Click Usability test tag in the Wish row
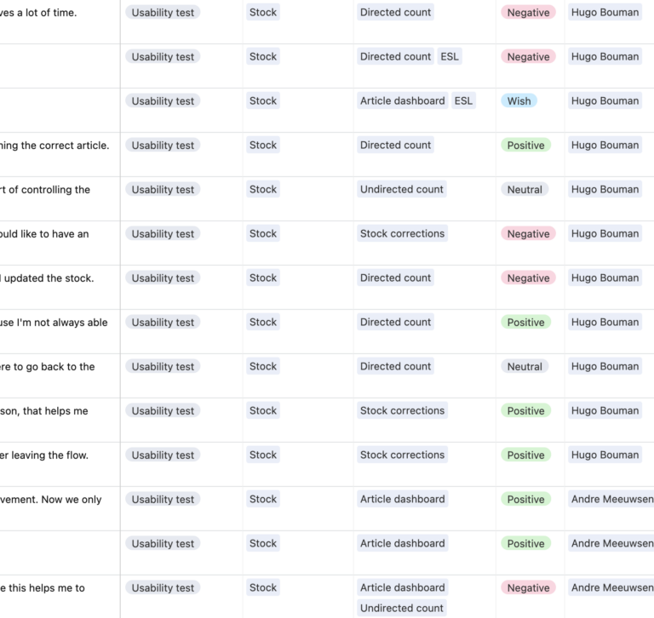The image size is (654, 618). tap(163, 101)
